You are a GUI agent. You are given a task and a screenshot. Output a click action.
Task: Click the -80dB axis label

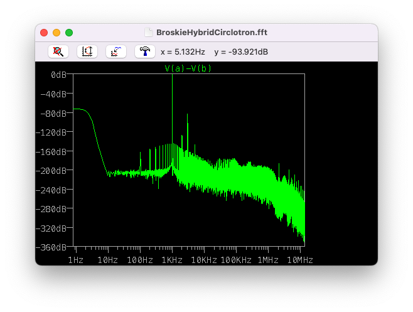point(53,114)
